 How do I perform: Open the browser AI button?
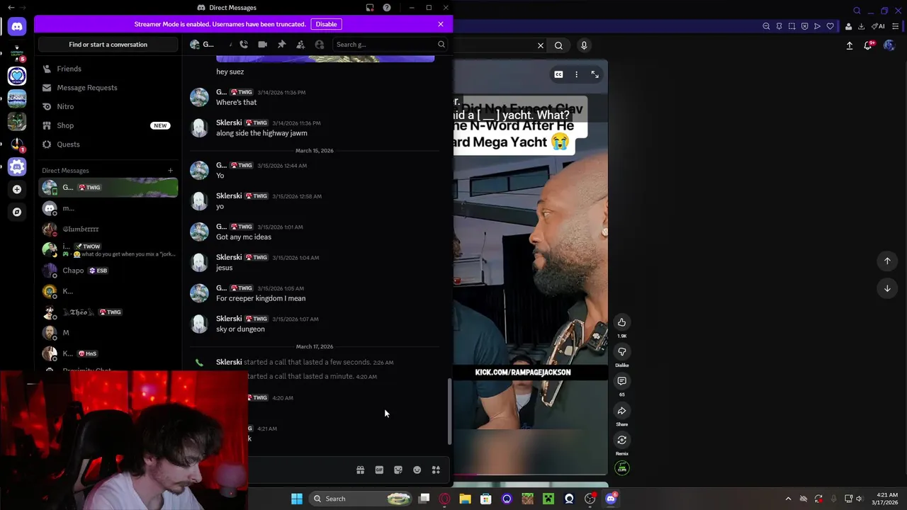(879, 26)
